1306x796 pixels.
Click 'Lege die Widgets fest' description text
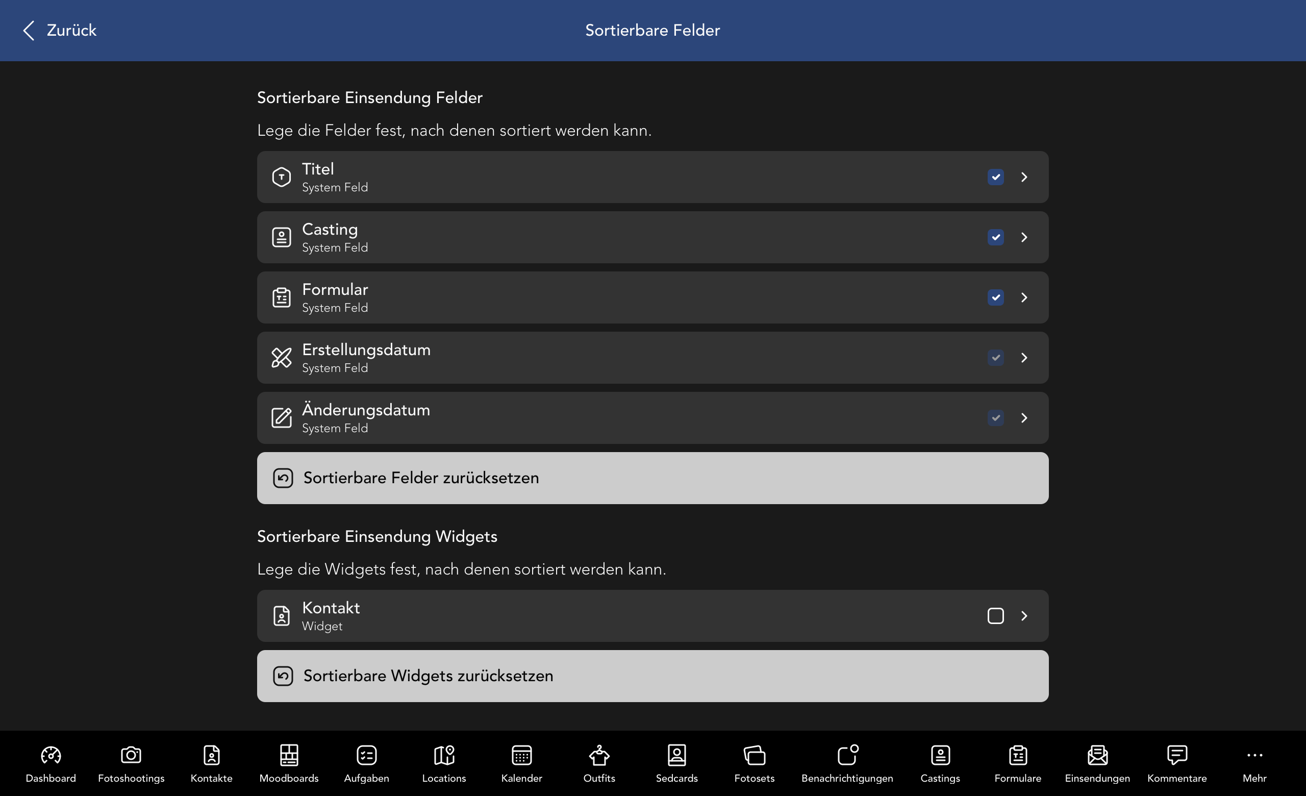pos(462,569)
